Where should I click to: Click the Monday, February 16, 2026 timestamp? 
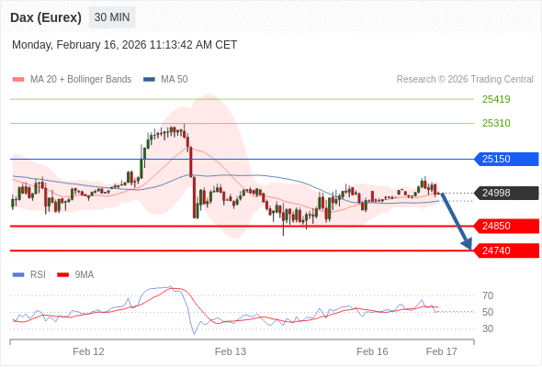click(x=124, y=45)
